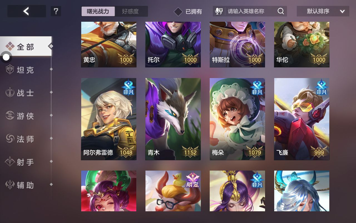Image resolution: width=356 pixels, height=223 pixels.
Task: Click the hero name search field
Action: (250, 11)
